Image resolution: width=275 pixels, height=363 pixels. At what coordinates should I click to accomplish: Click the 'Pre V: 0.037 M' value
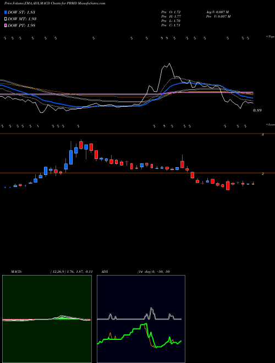(218, 16)
